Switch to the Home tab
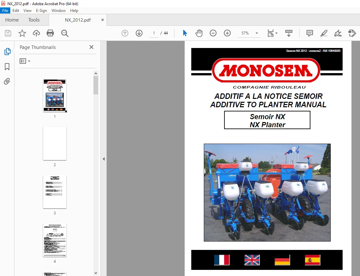 click(x=12, y=20)
